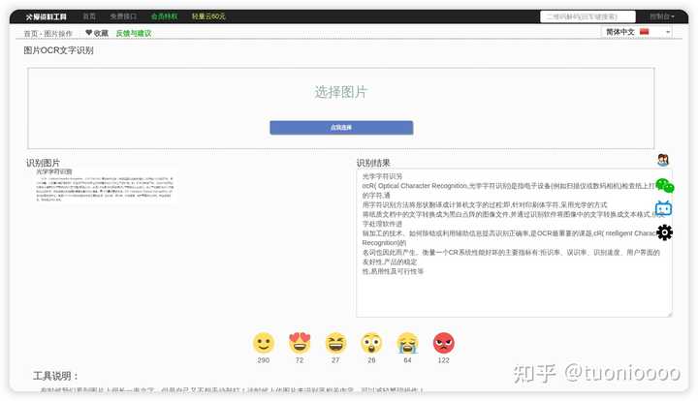Click the 识别图片 section label
Image resolution: width=698 pixels, height=401 pixels.
43,163
